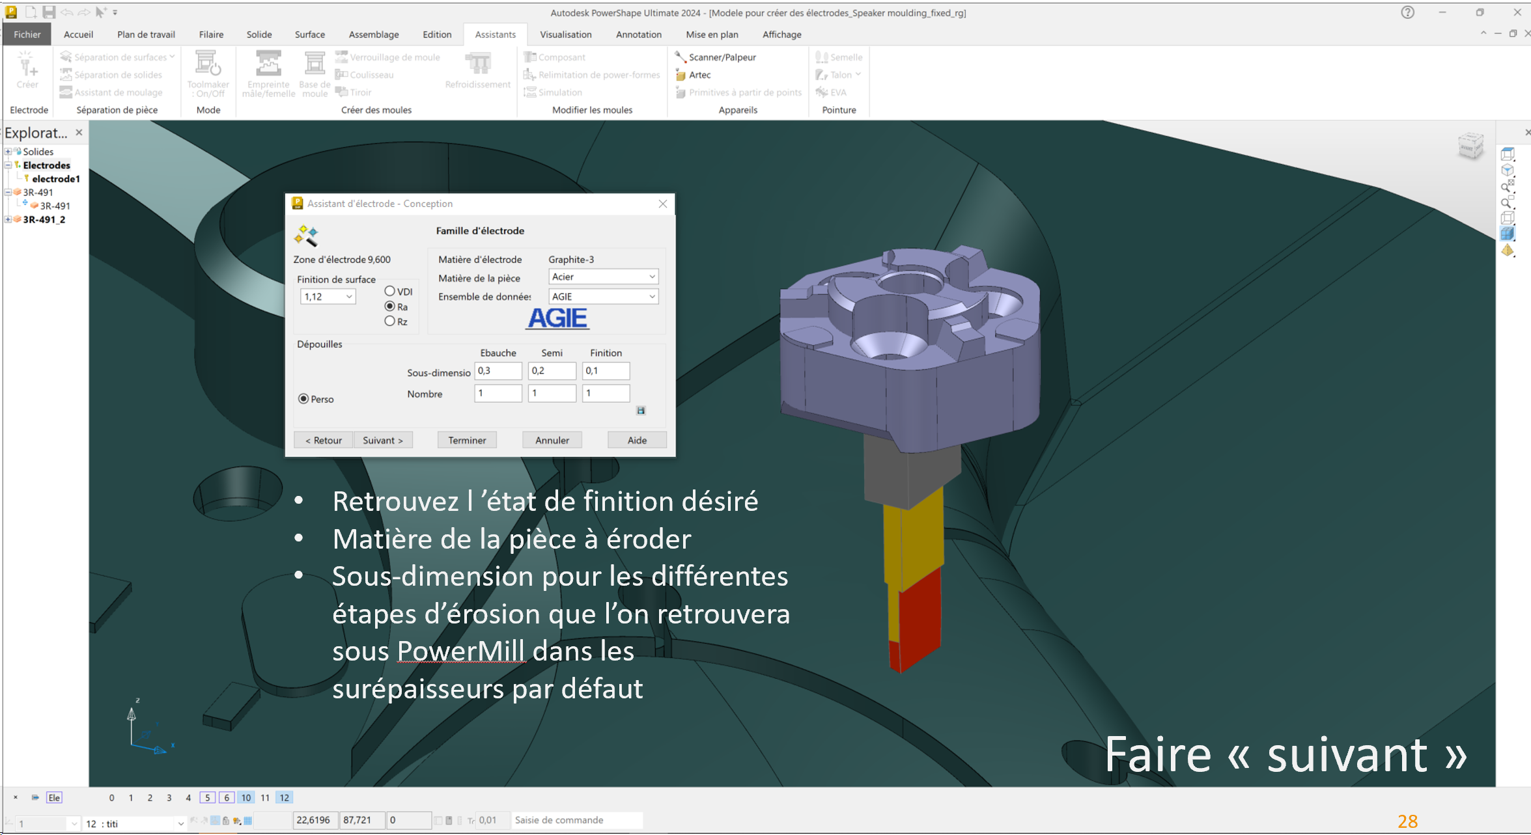Click the Saisie de commande field
Viewport: 1531px width, 835px height.
tap(576, 820)
